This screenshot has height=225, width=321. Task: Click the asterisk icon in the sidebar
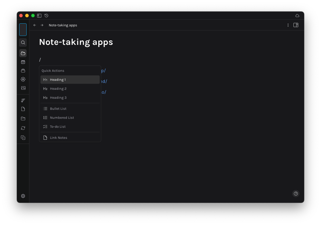[x=23, y=79]
